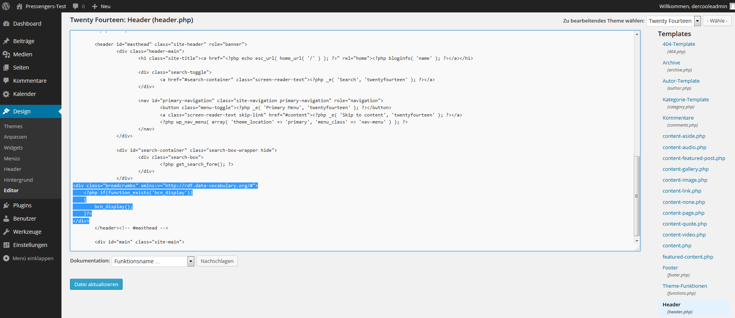Viewport: 735px width, 318px height.
Task: Open the Anpassen submenu item
Action: pos(15,137)
